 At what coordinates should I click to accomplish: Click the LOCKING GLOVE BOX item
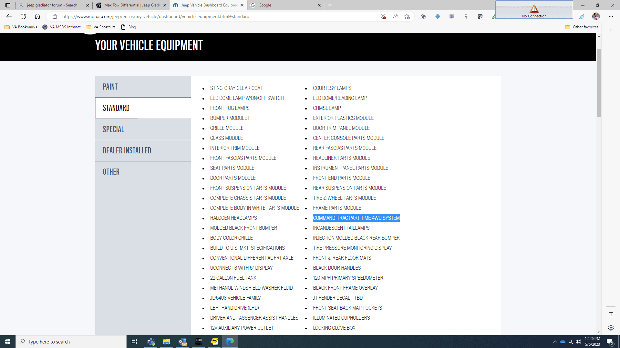tap(334, 328)
